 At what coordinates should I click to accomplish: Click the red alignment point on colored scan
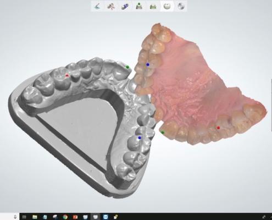(218, 128)
